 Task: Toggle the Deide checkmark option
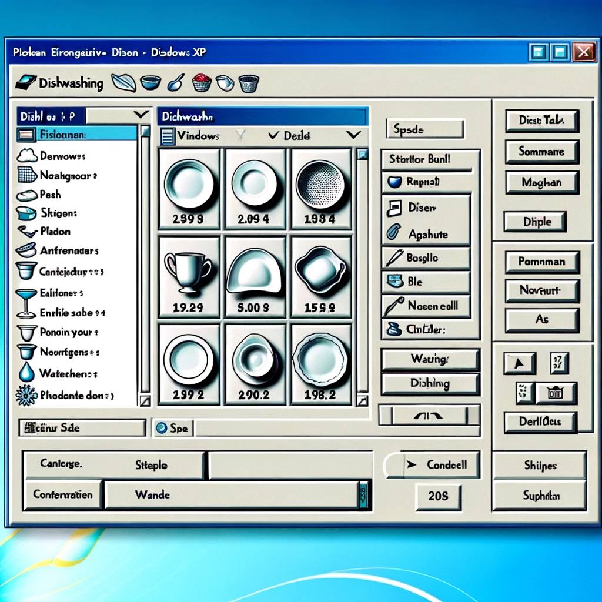273,135
